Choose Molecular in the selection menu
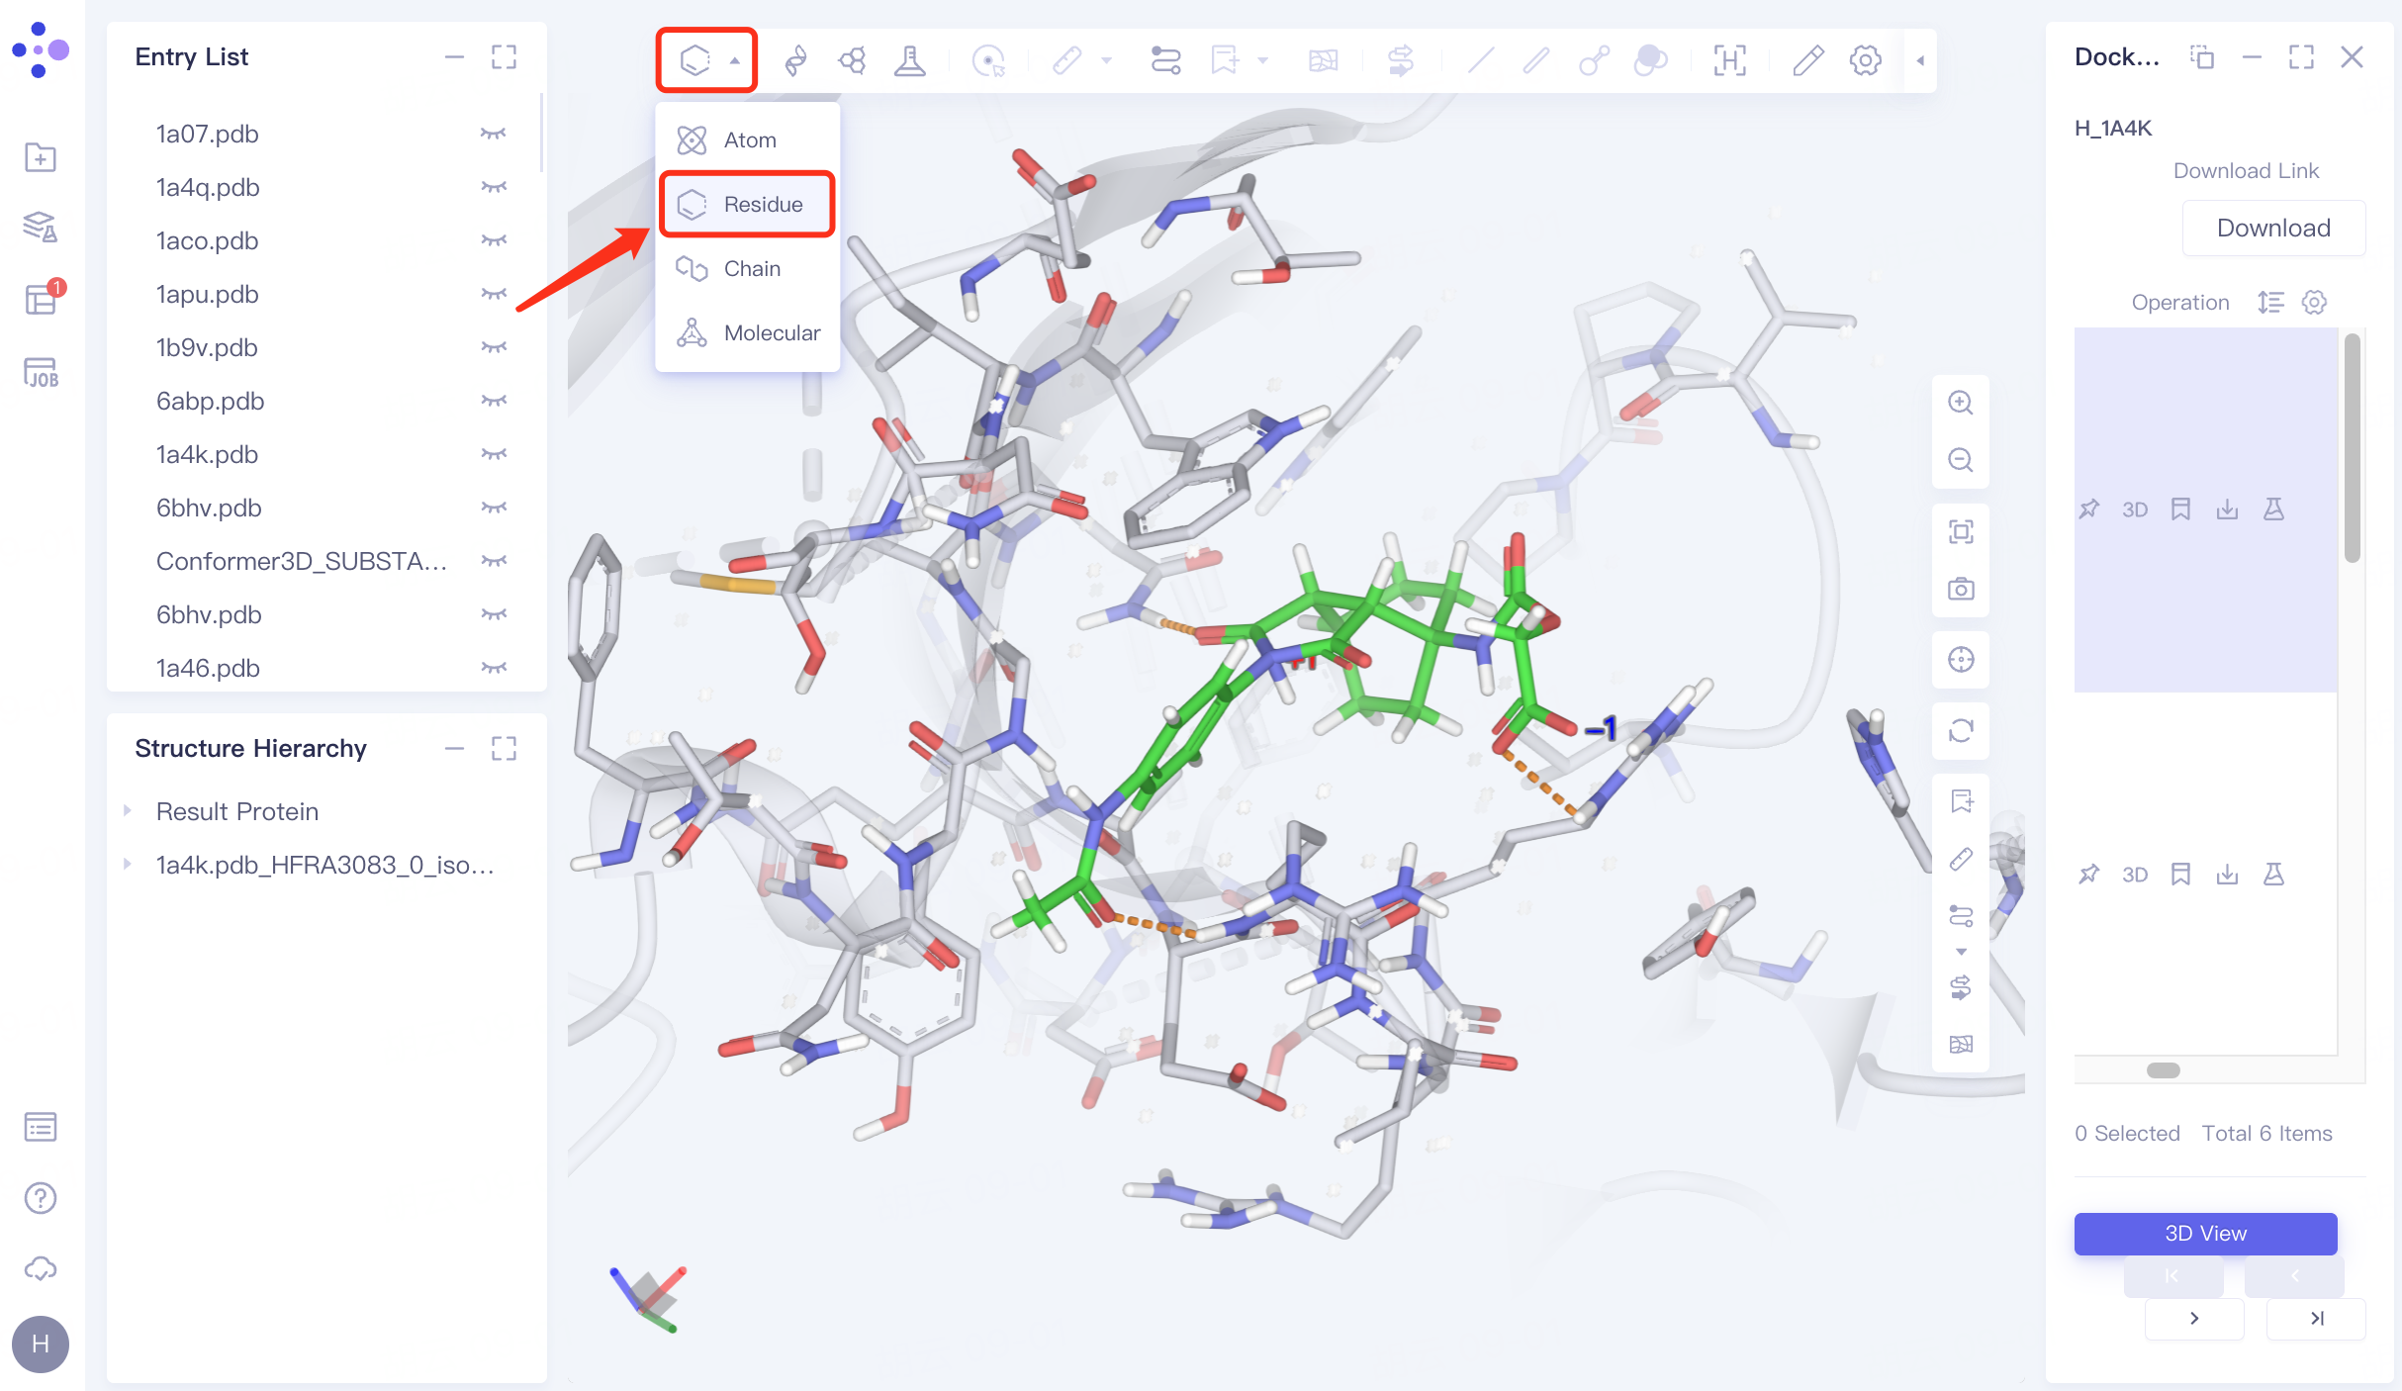Image resolution: width=2402 pixels, height=1391 pixels. click(771, 333)
